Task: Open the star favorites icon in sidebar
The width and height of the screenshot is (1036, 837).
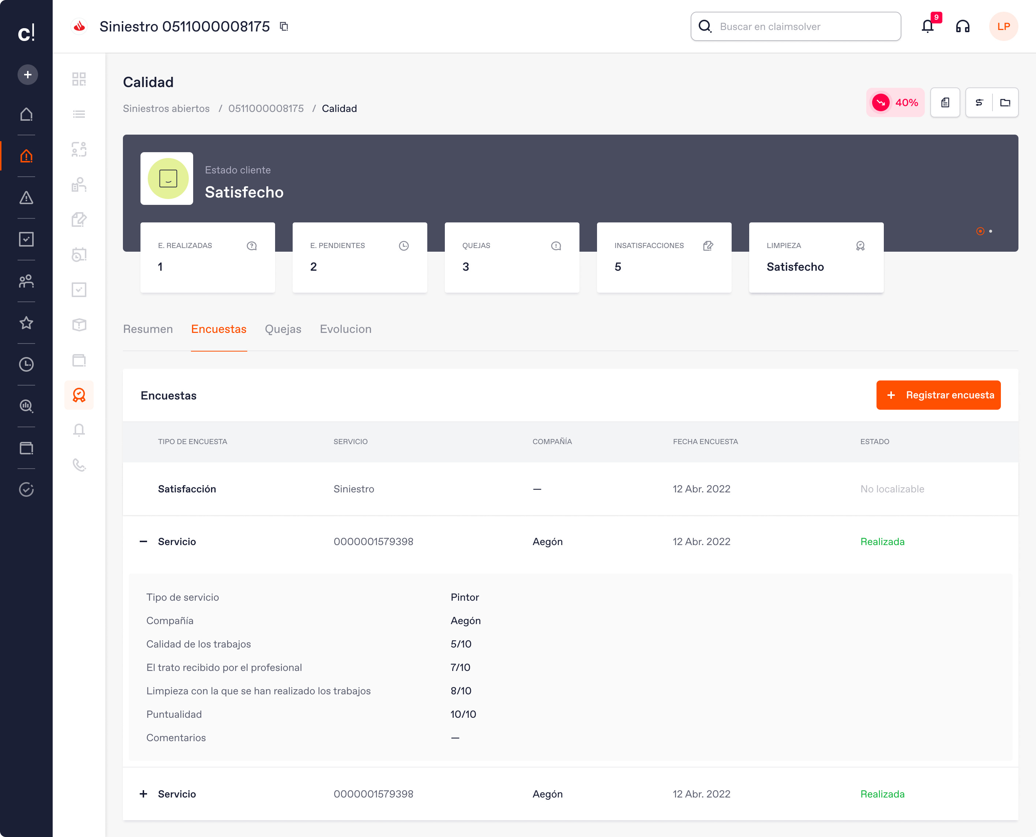Action: [x=26, y=323]
